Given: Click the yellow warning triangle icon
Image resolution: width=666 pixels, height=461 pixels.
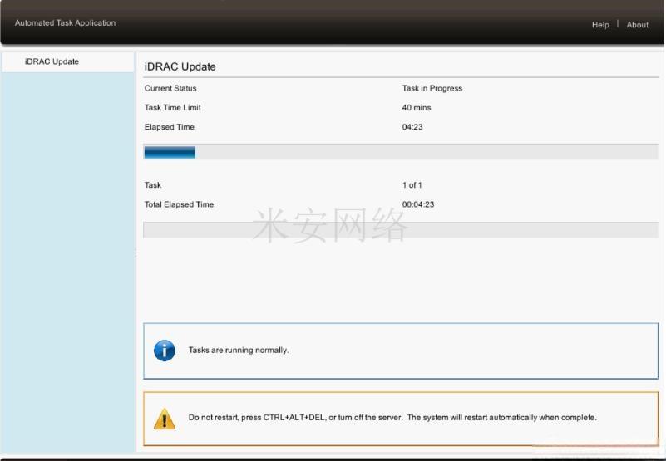Looking at the screenshot, I should (x=165, y=419).
